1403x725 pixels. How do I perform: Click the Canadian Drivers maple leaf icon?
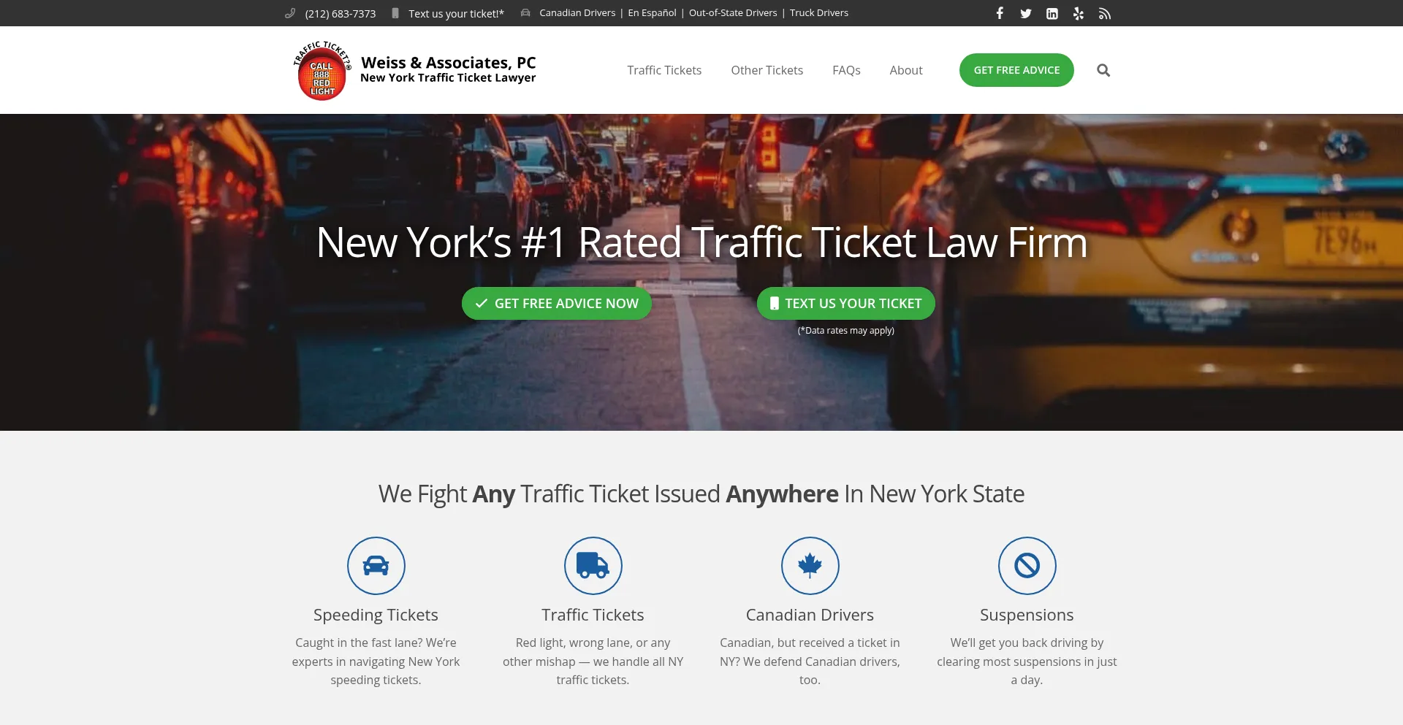(x=810, y=566)
